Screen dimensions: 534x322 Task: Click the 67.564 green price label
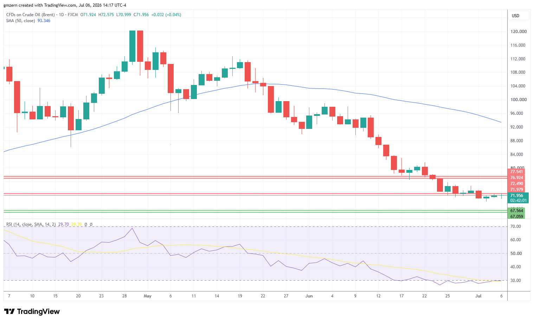click(x=517, y=211)
